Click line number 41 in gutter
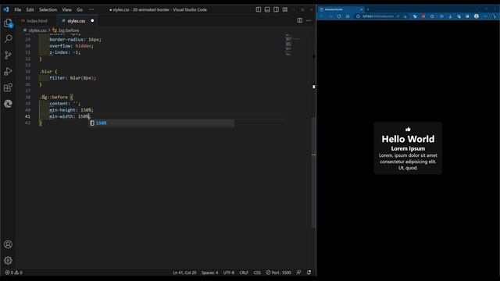The width and height of the screenshot is (500, 281). pos(27,116)
